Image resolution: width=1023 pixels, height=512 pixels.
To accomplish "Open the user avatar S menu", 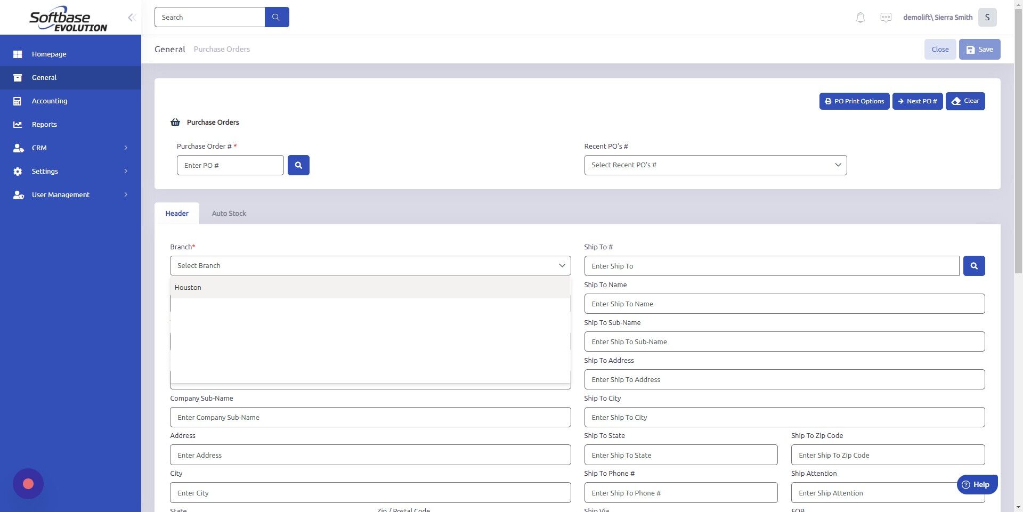I will click(x=987, y=18).
